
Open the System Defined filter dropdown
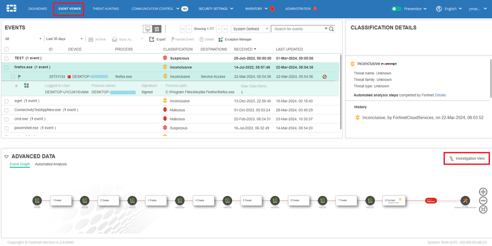tap(250, 29)
